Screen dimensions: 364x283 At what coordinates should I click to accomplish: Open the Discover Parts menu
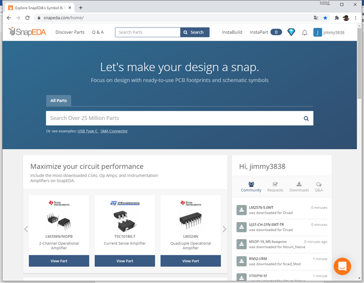coord(70,32)
